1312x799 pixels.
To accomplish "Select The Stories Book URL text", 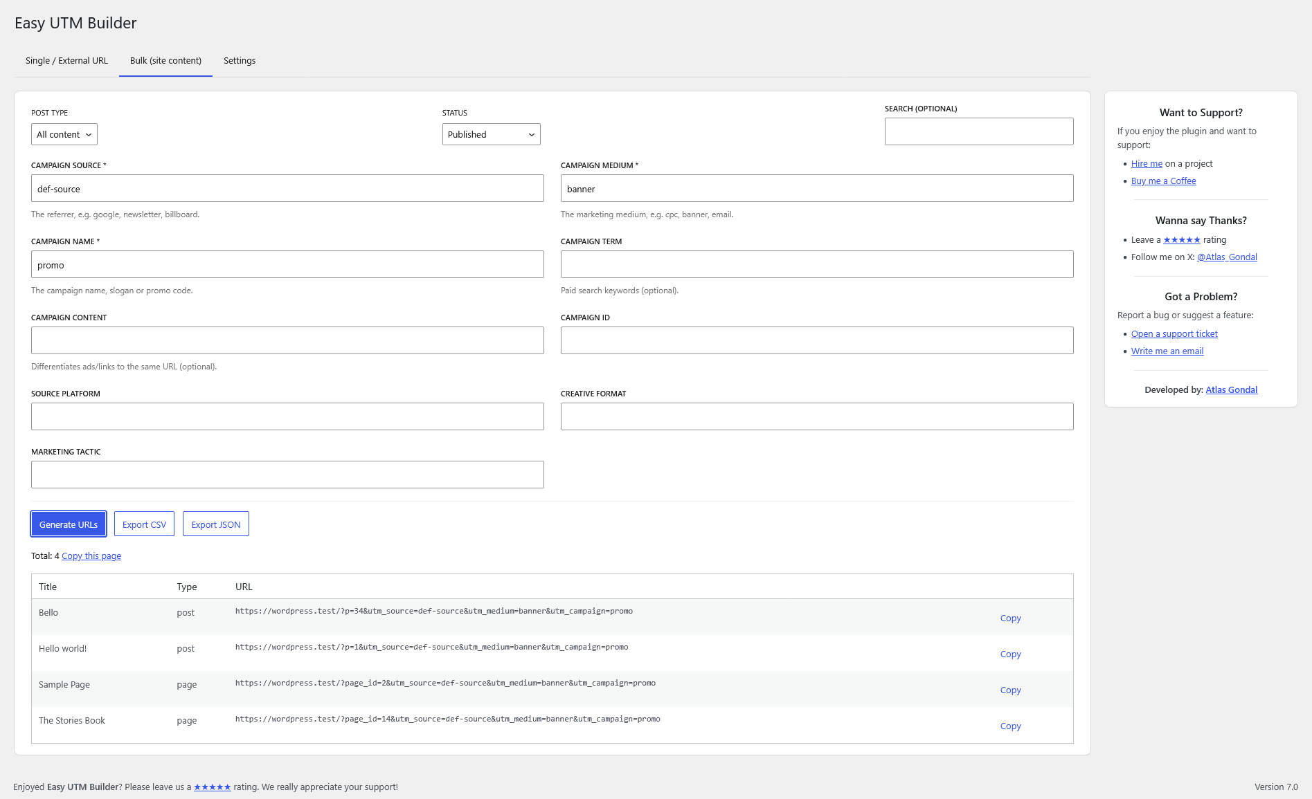I will 448,719.
